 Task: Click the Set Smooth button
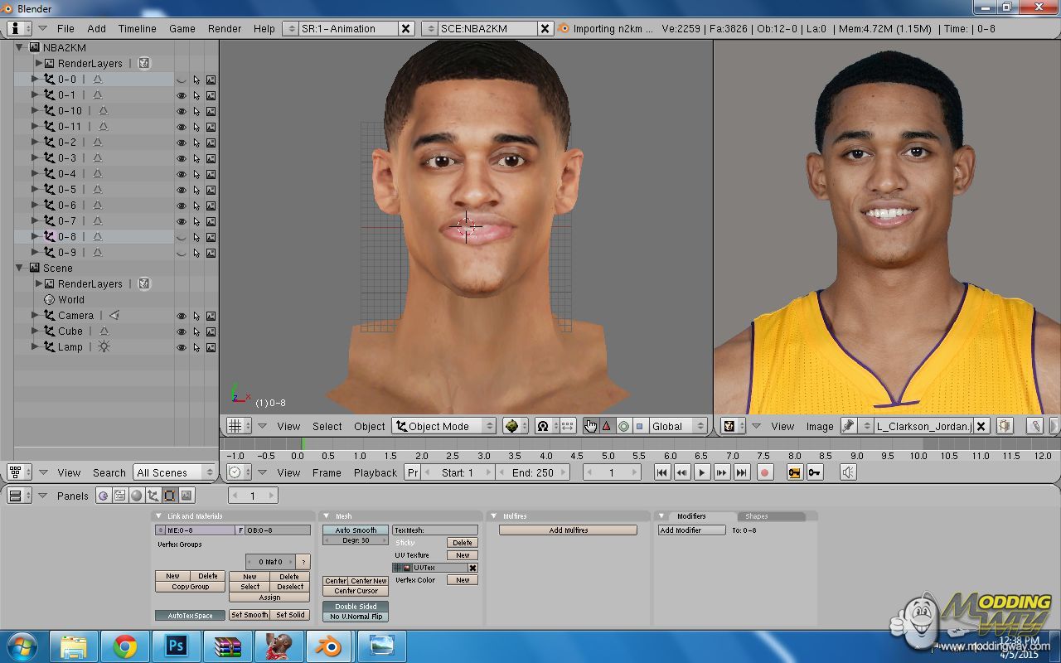250,615
